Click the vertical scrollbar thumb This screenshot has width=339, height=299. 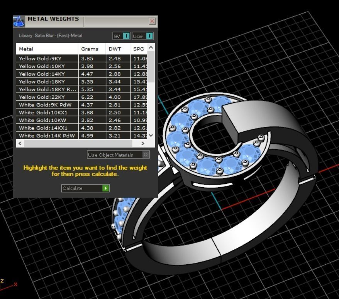point(151,66)
